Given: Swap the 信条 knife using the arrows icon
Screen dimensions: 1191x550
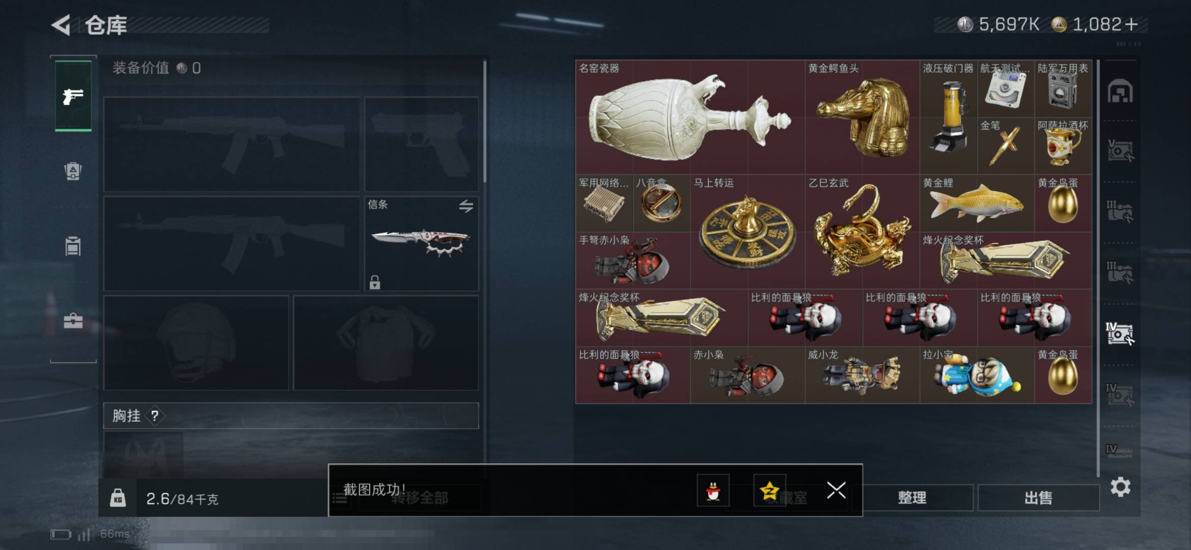Looking at the screenshot, I should click(x=466, y=206).
